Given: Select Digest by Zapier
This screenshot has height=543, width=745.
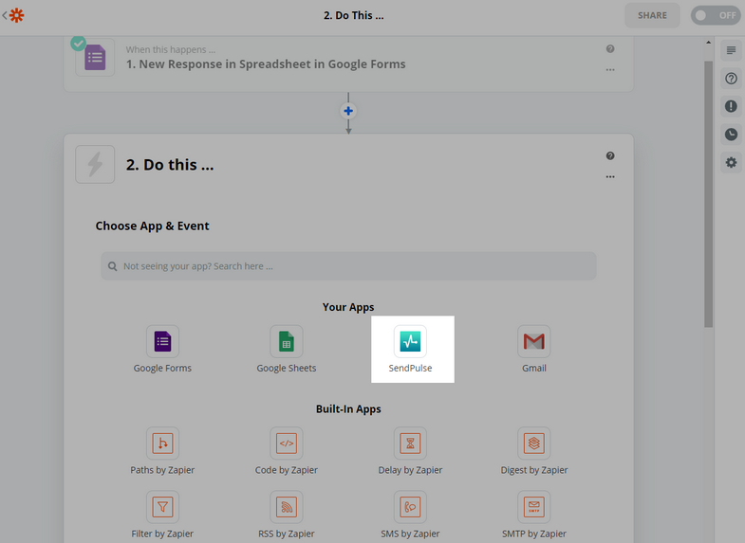Looking at the screenshot, I should click(x=533, y=451).
